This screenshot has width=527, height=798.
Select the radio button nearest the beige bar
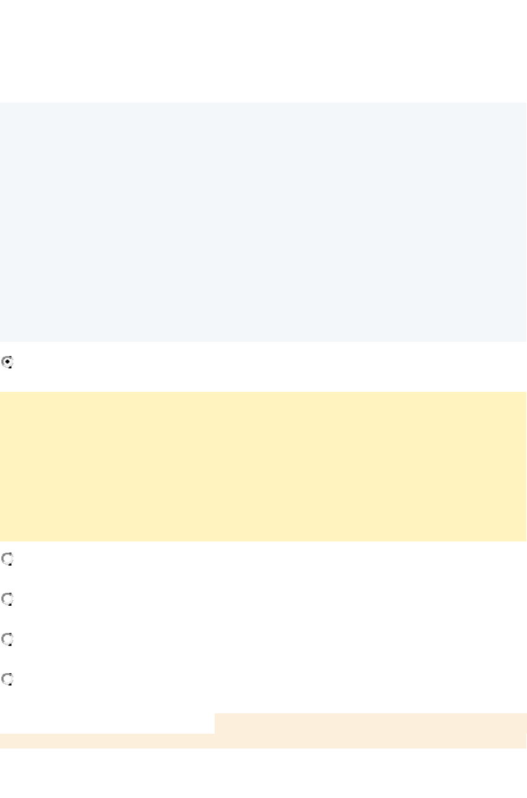click(x=8, y=679)
